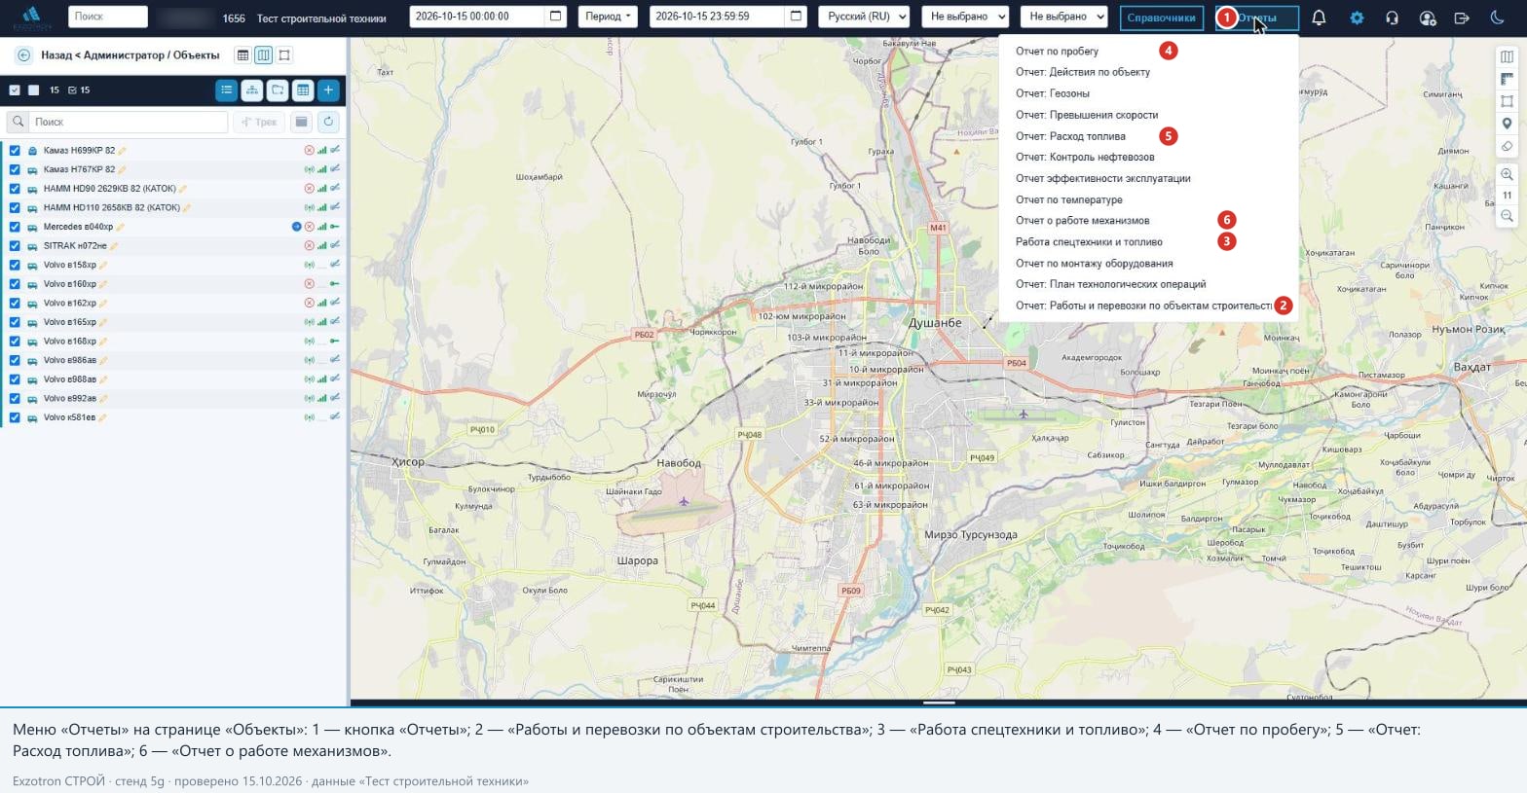1527x793 pixels.
Task: Select Работа спецтехники и топливо
Action: [1089, 242]
